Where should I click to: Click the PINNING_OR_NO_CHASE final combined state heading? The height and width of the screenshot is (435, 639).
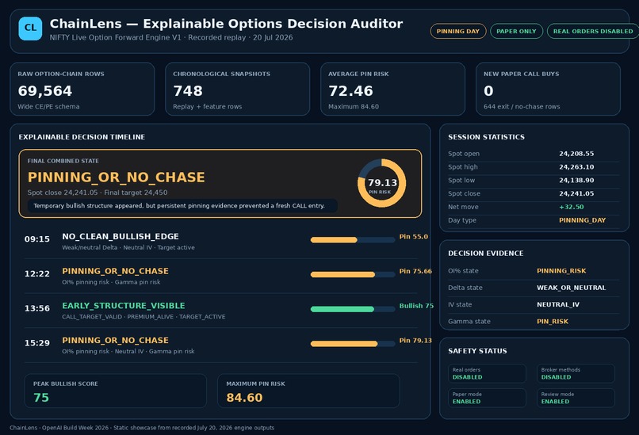tap(116, 177)
